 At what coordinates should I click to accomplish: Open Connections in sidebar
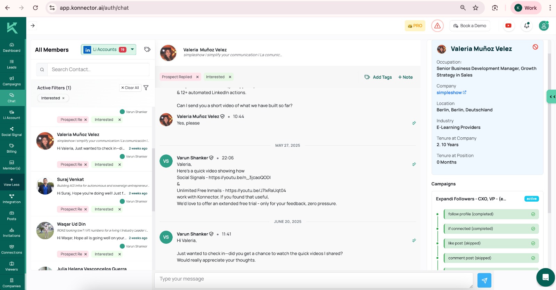[12, 249]
